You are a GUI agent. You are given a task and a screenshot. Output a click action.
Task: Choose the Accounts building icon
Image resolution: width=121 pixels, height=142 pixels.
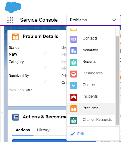(74, 51)
